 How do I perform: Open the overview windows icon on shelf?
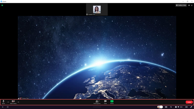186,107
